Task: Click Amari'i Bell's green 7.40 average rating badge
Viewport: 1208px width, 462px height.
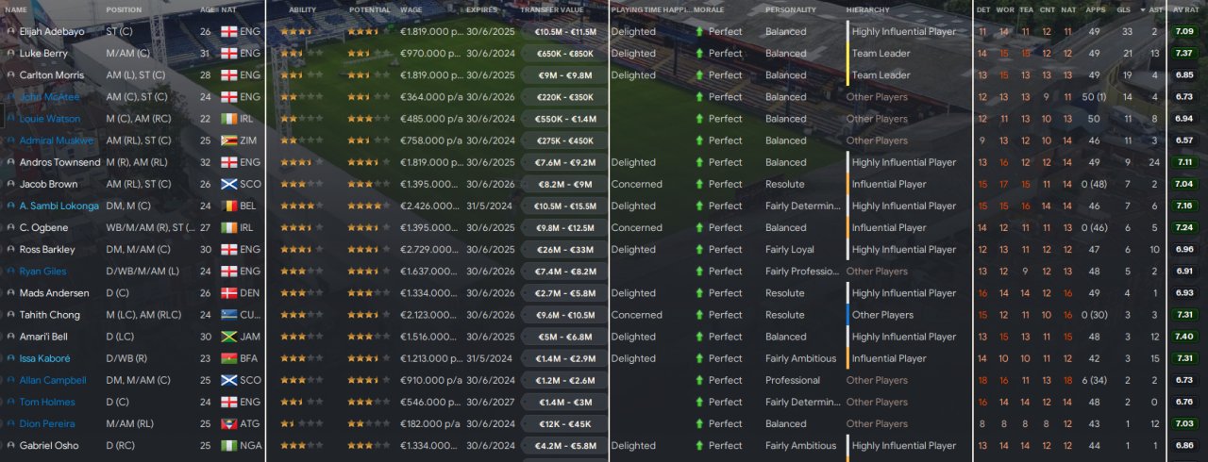Action: 1183,337
